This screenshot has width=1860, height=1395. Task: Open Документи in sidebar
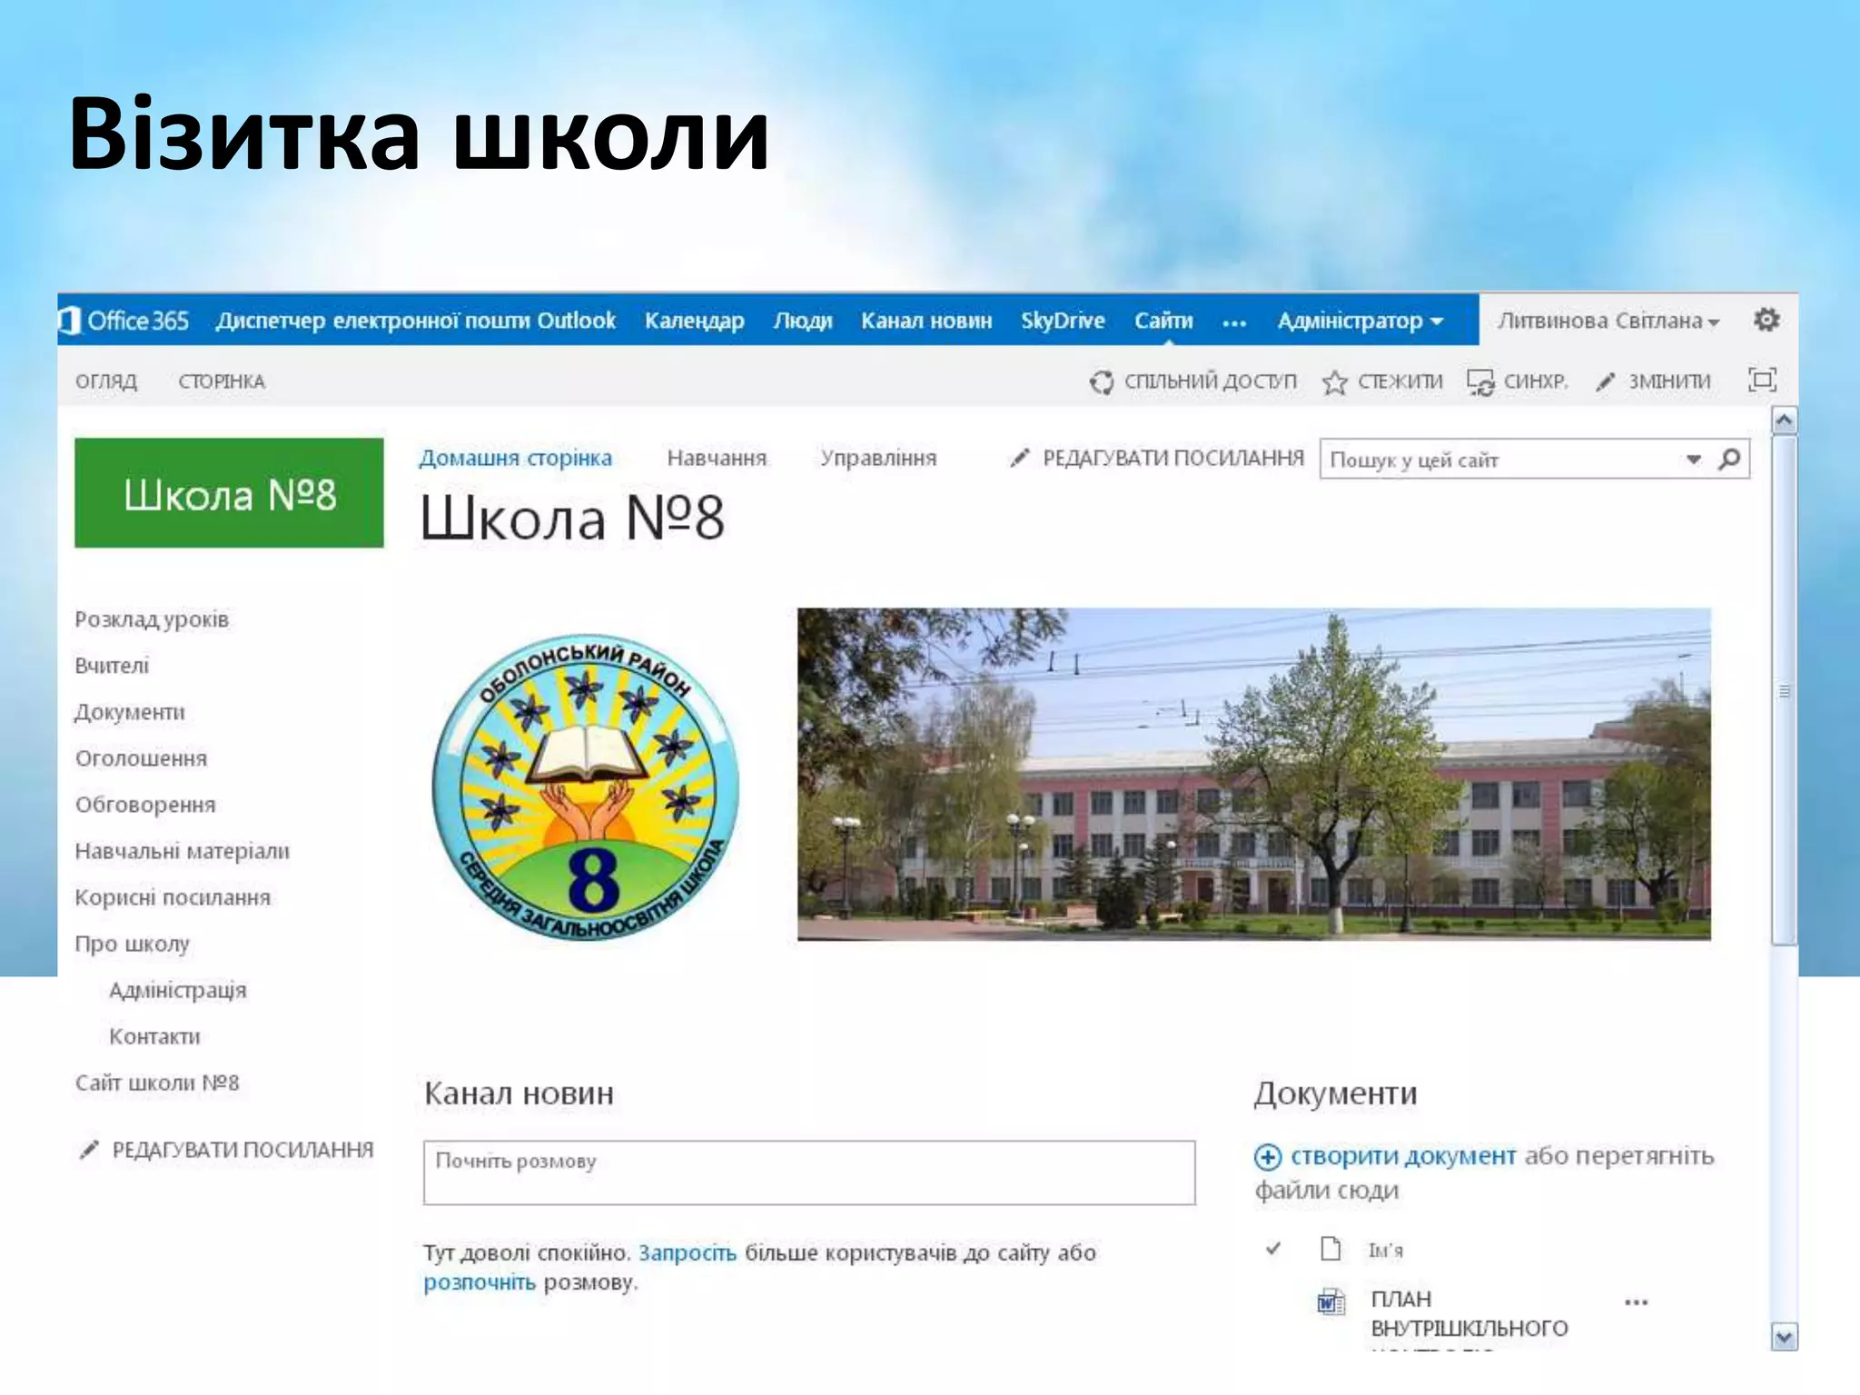point(130,712)
